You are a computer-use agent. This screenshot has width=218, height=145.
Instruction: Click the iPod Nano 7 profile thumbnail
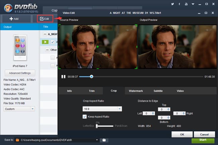20,48
